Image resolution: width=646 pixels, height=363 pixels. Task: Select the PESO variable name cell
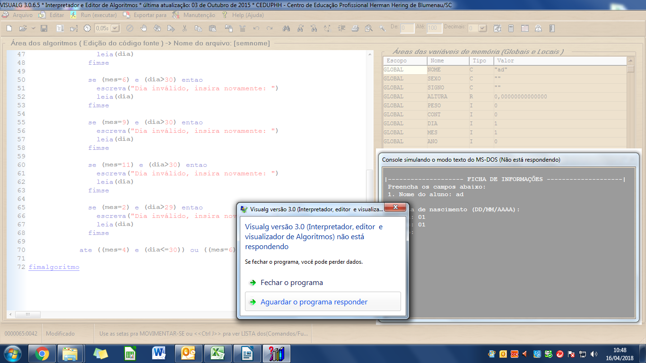point(448,105)
